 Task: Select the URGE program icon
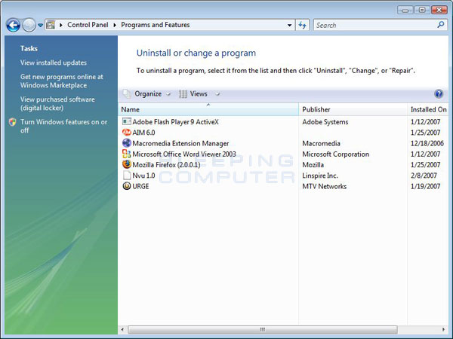(127, 186)
